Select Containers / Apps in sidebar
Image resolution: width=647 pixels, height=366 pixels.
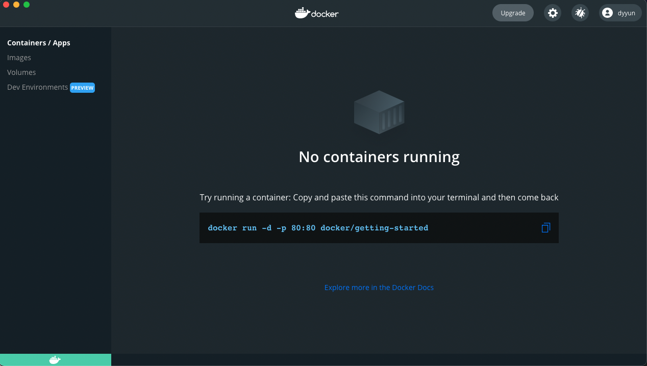click(39, 43)
